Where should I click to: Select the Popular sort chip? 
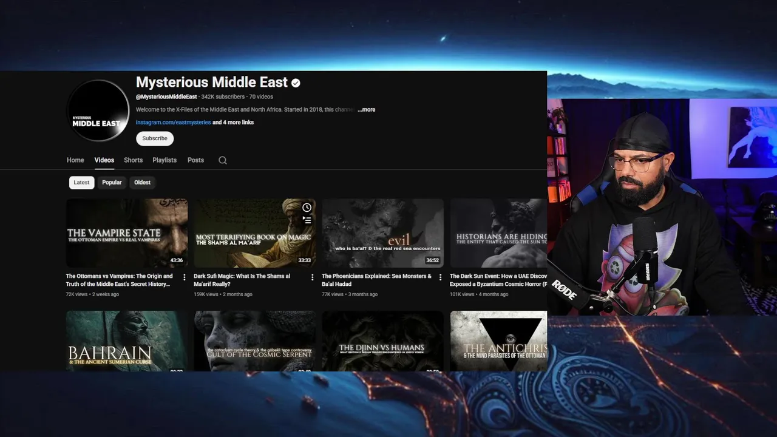click(x=112, y=182)
